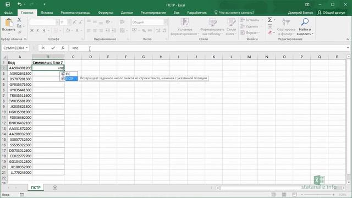
Task: Switch to Normal view in status bar
Action: tap(273, 194)
